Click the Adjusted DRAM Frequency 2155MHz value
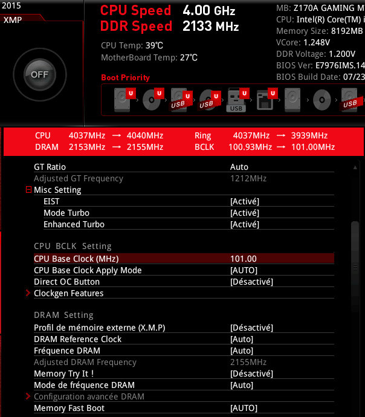 (x=248, y=362)
